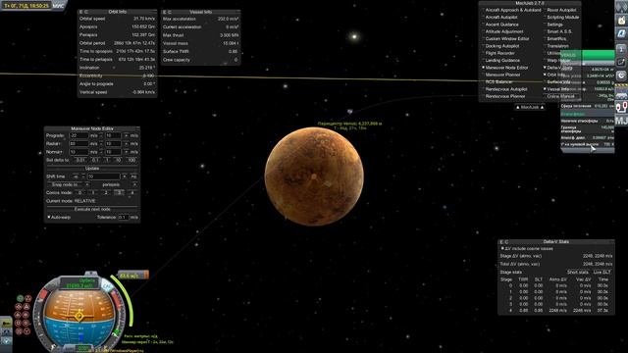628x353 pixels.
Task: Click the C button in Vessel Info
Action: 170,13
